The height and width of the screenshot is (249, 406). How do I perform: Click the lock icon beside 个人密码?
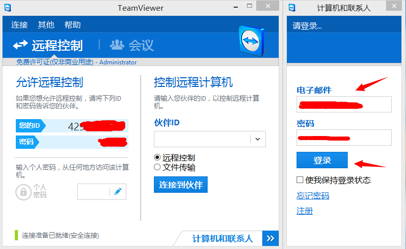(x=24, y=192)
